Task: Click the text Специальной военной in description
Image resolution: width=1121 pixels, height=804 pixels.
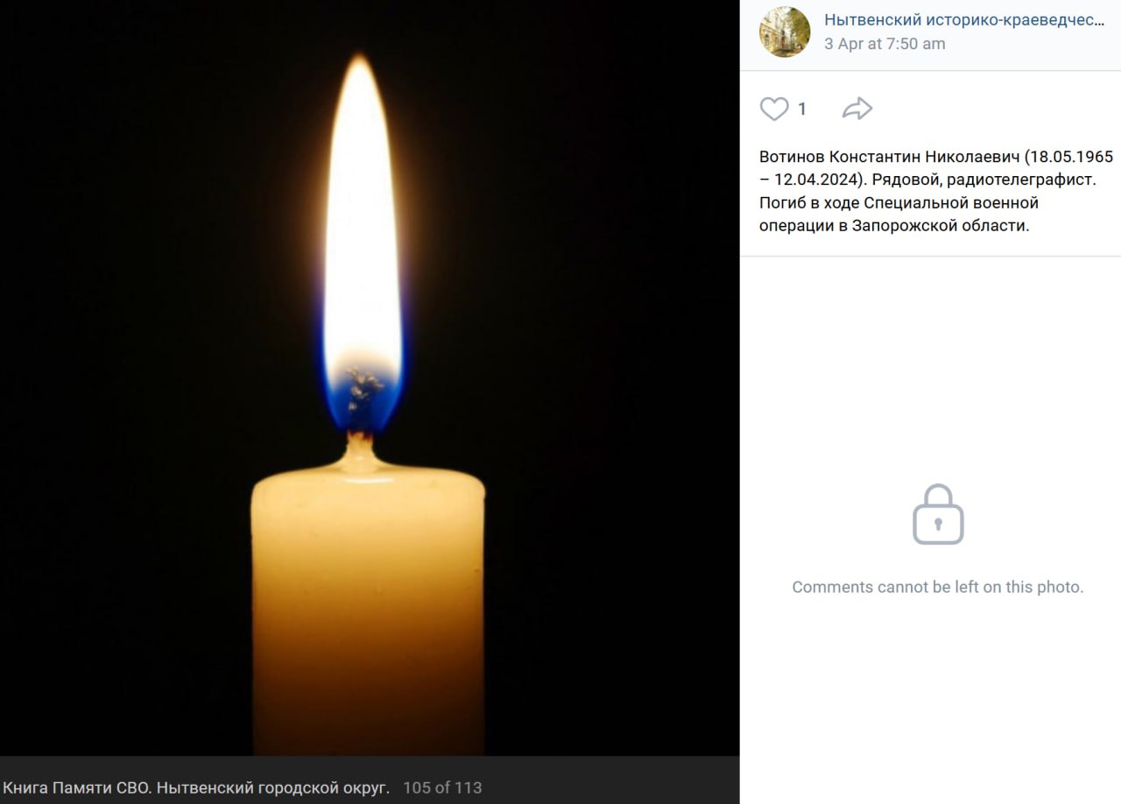Action: 951,202
